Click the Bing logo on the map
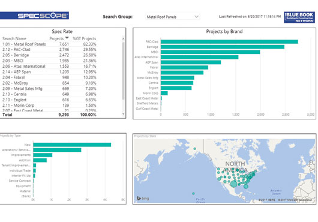 coord(143,198)
